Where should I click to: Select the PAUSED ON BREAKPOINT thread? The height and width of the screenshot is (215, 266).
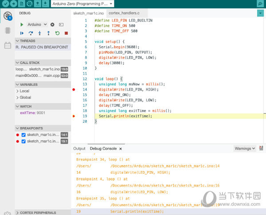click(x=42, y=47)
